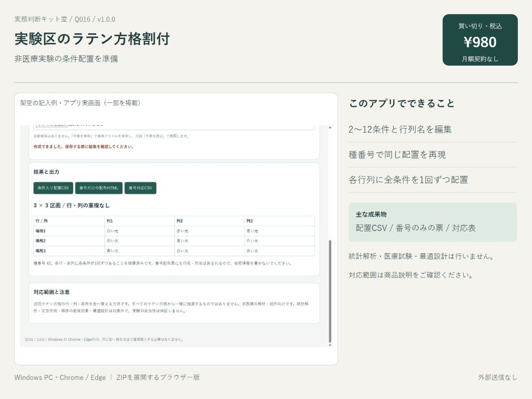
Task: Click the feature 種番号で同じ配置を再現
Action: click(397, 155)
